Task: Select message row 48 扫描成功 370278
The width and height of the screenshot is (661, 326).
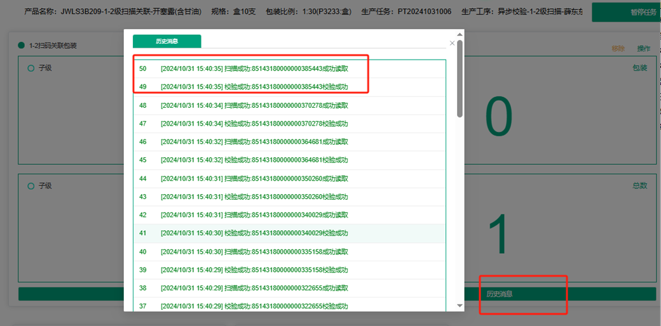Action: click(290, 105)
